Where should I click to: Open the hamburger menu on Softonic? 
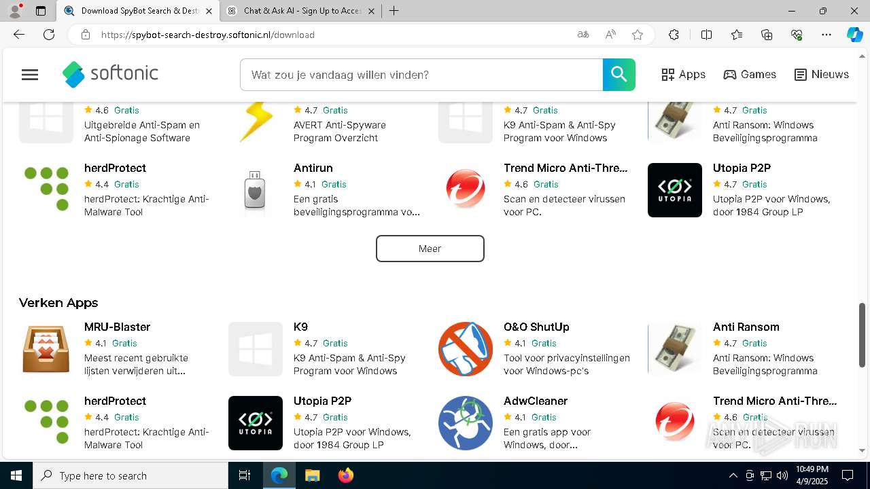pos(30,75)
